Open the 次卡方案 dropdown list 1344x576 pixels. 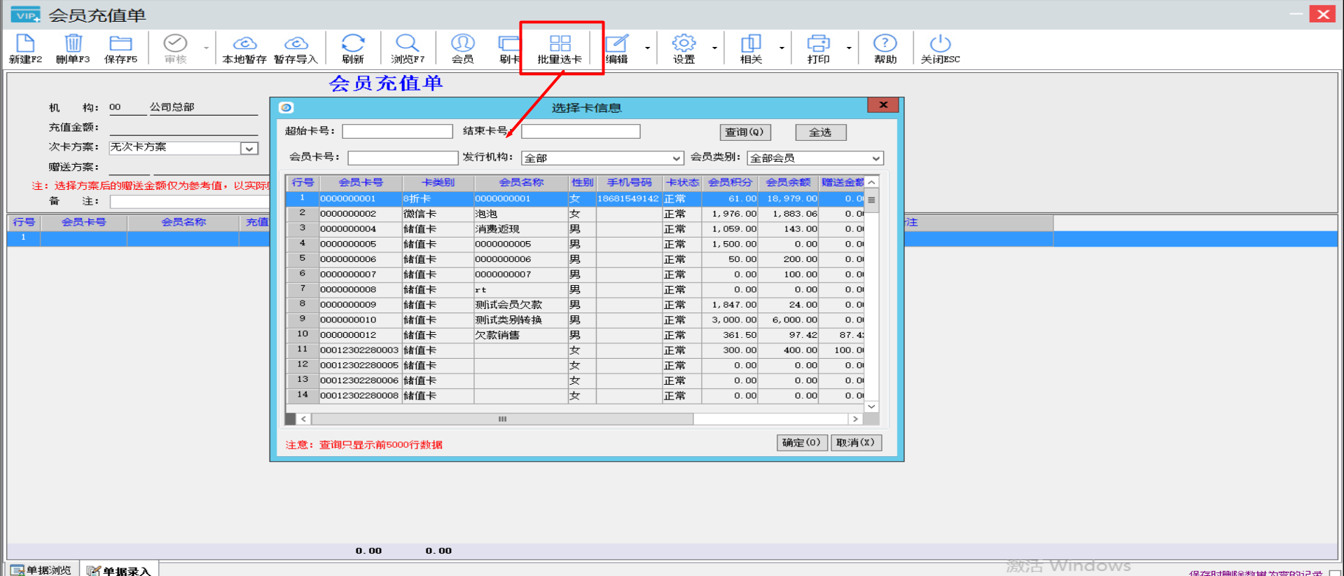pos(249,149)
